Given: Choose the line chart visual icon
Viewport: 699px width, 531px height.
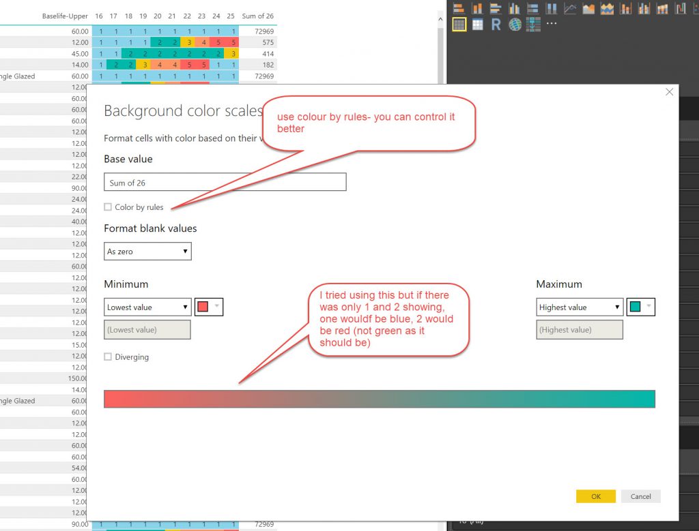Looking at the screenshot, I should click(569, 8).
